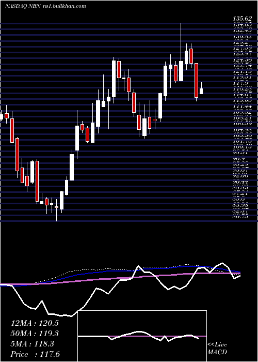Screen dimensions: 258x362
Task: Click the 5MA : 118.3 legend value
Action: pos(32,344)
